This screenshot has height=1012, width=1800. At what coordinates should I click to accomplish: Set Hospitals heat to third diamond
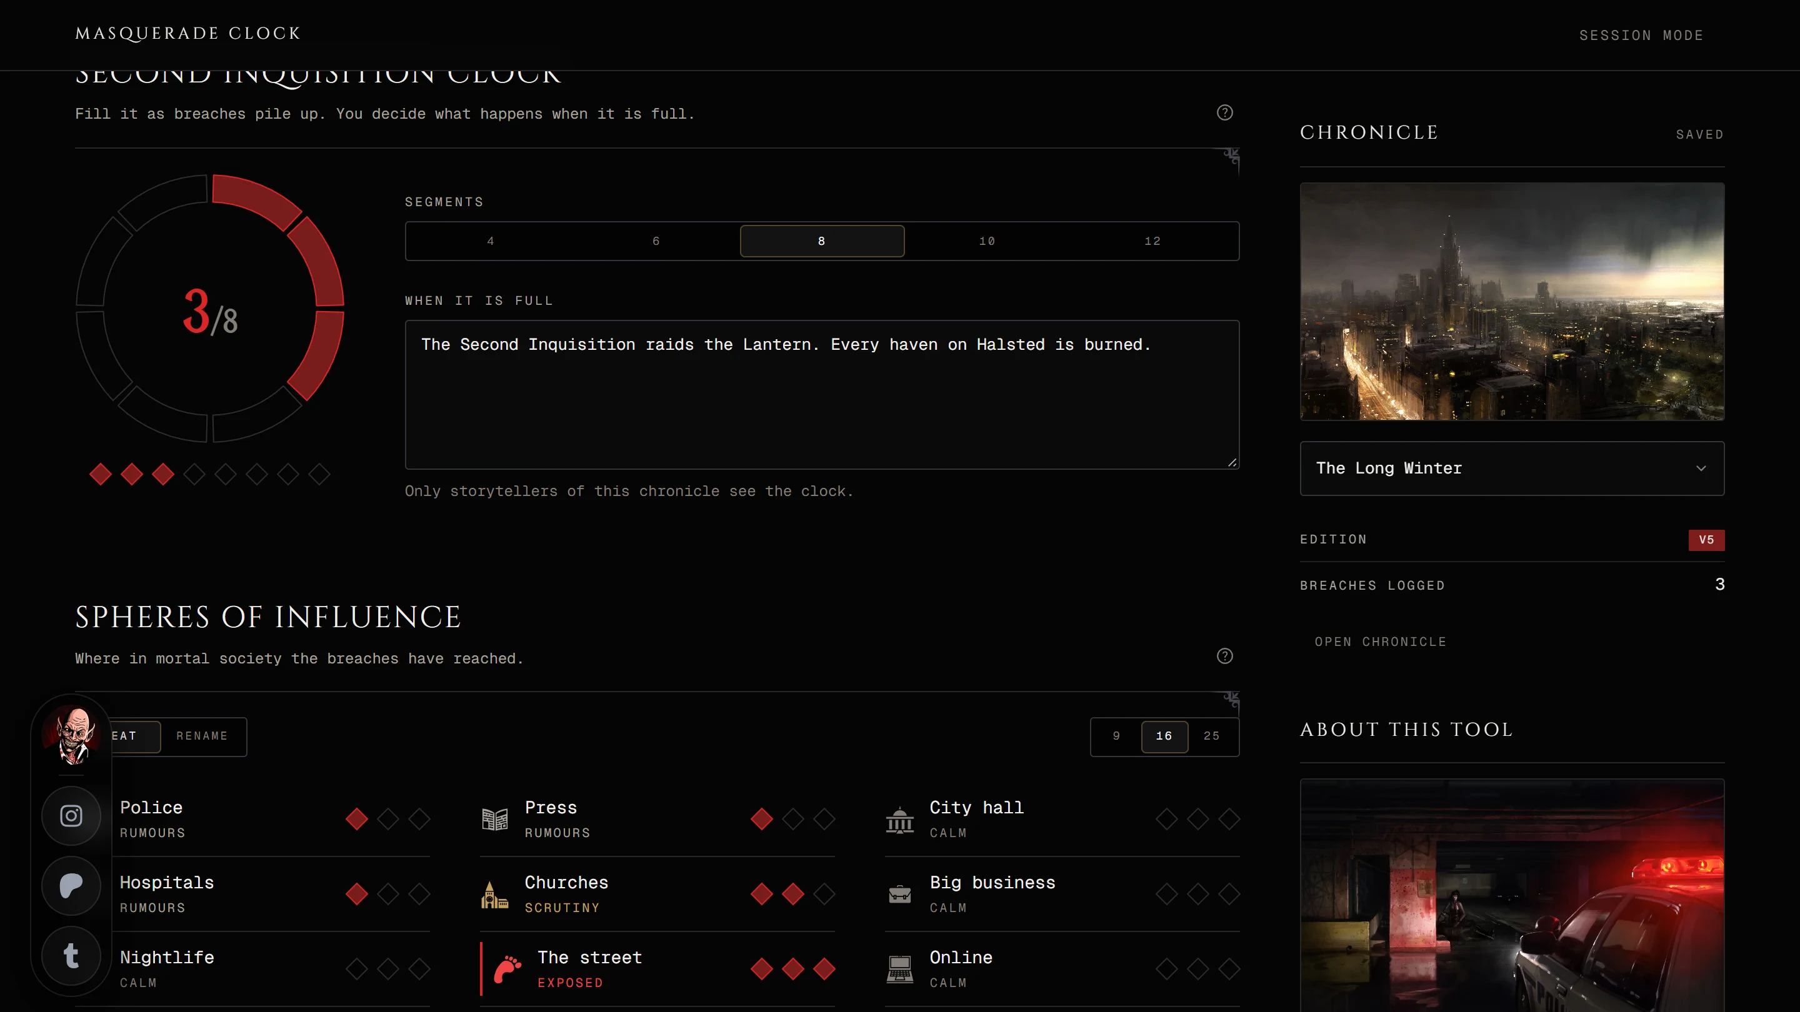click(419, 894)
